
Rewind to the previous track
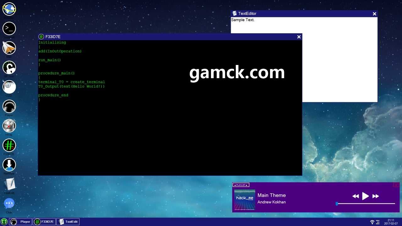coord(356,196)
